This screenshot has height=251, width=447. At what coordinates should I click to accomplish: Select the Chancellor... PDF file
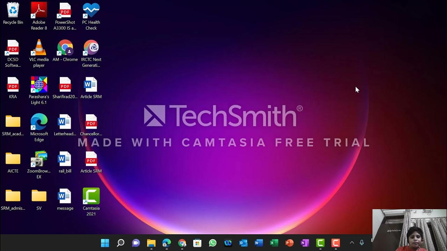point(91,125)
